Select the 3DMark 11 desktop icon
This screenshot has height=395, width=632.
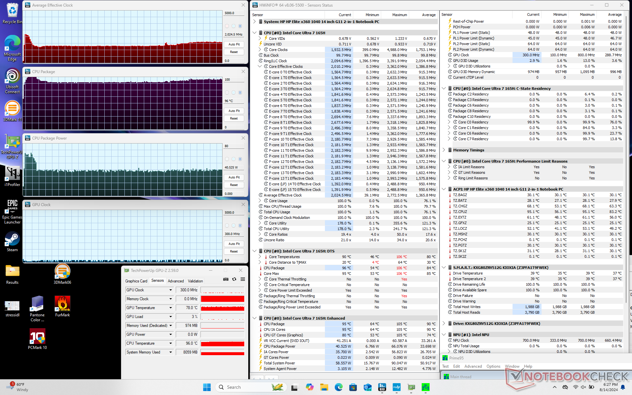pyautogui.click(x=12, y=111)
